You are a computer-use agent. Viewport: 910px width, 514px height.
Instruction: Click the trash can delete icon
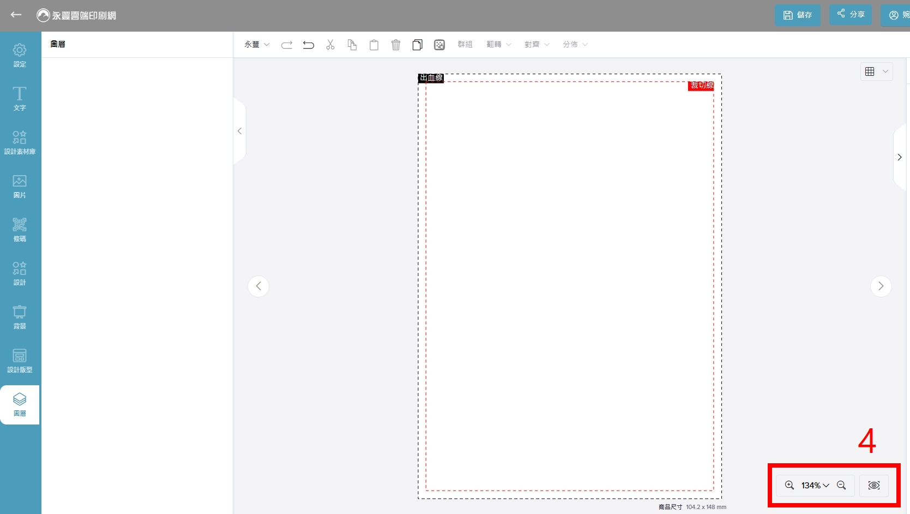[x=396, y=45]
